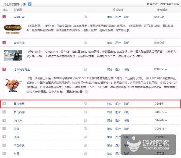Screen dimensions: 181x158
Task: Click the 搜索指数 column header
Action: tap(162, 10)
